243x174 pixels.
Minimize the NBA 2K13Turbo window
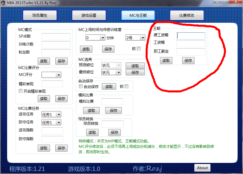tap(217, 2)
